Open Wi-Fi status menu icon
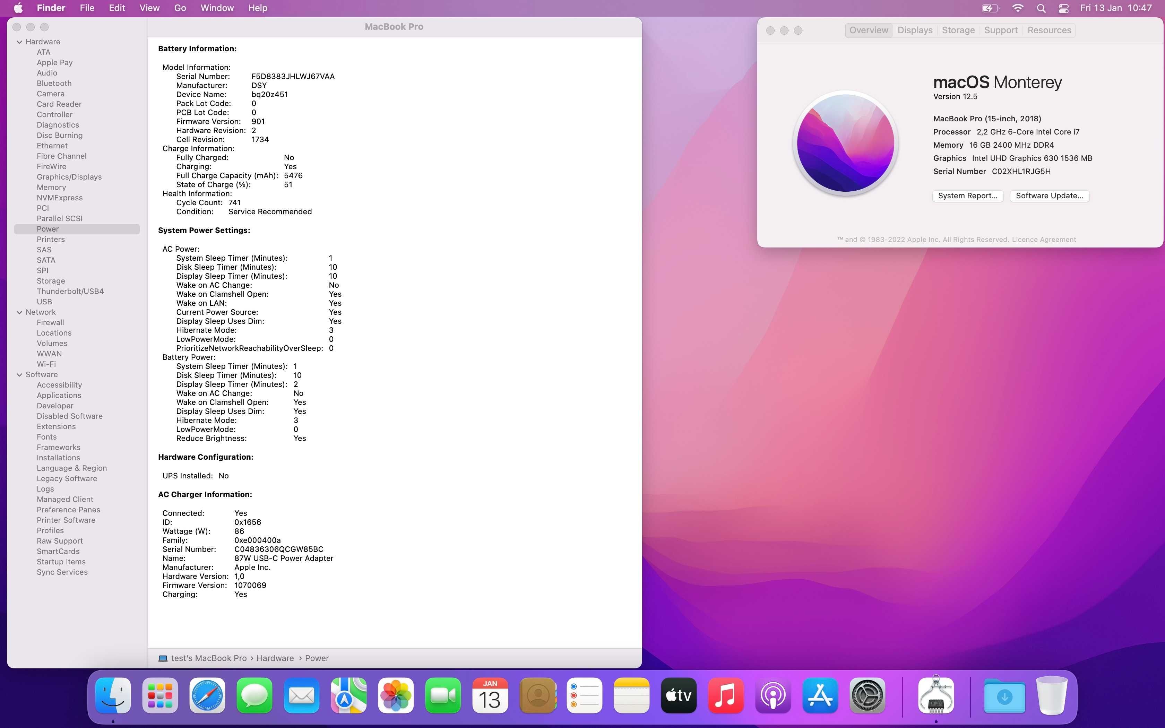 click(1018, 8)
